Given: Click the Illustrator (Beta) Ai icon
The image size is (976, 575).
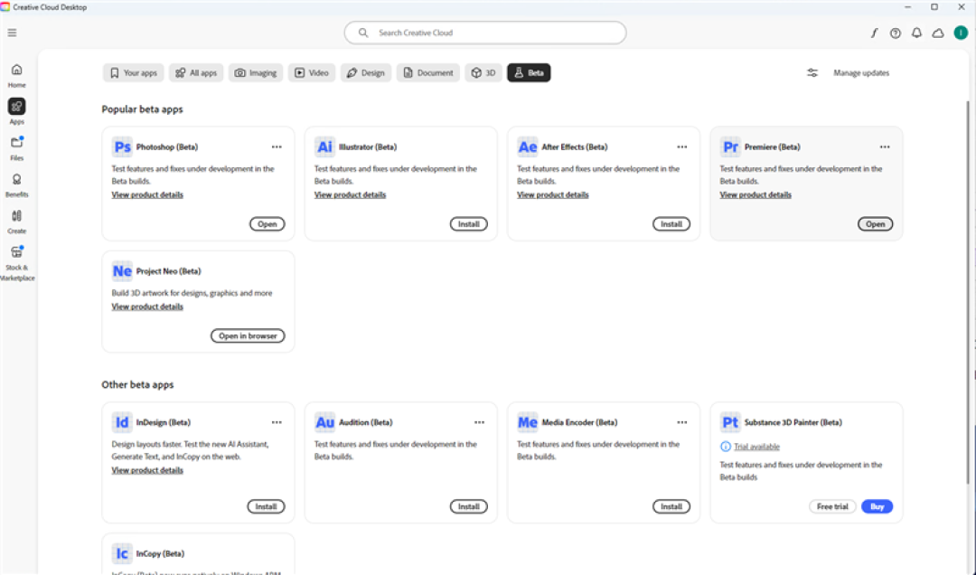Looking at the screenshot, I should (324, 147).
